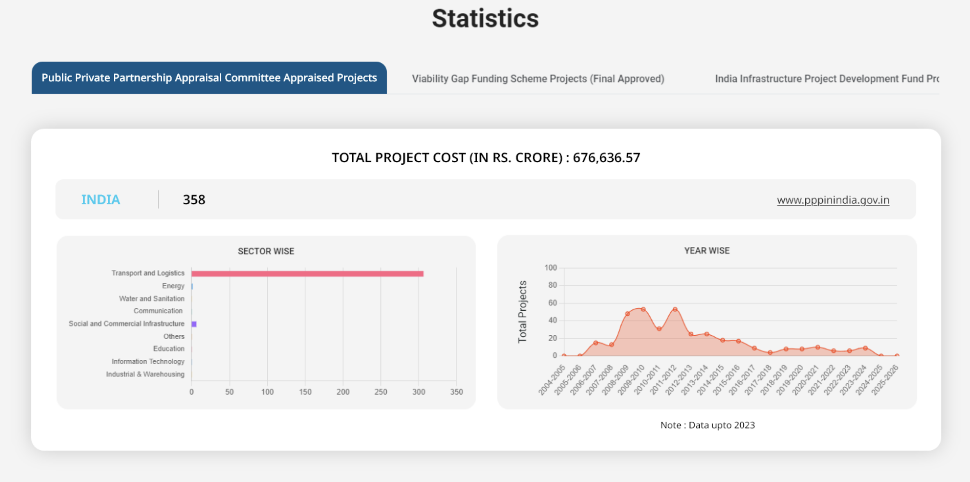The image size is (970, 482).
Task: Select Public Private Partnership Appraisal Committee tab
Action: coord(209,78)
